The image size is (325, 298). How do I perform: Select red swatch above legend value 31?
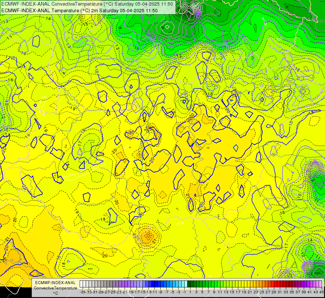click(279, 284)
